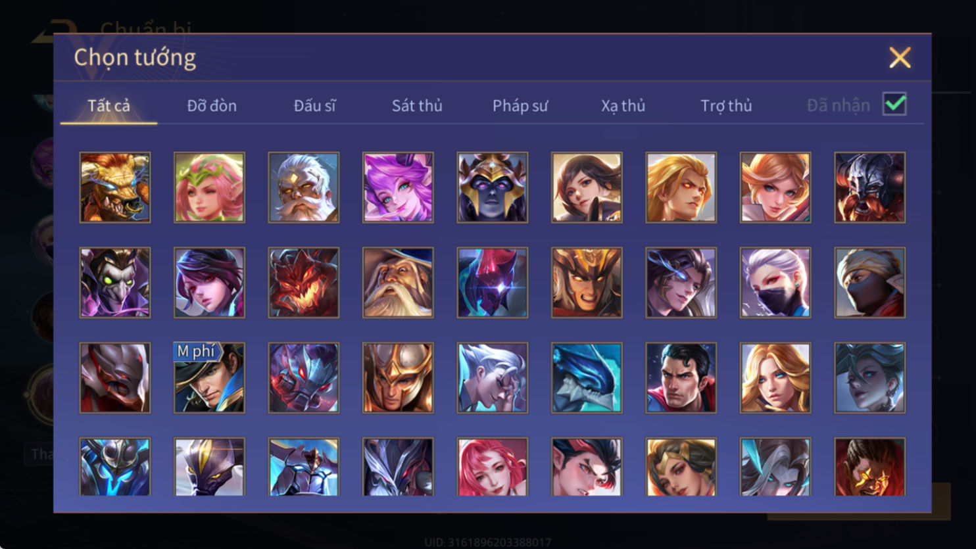Choose the red lava demon hero
Screen dimensions: 976x549
tap(304, 283)
